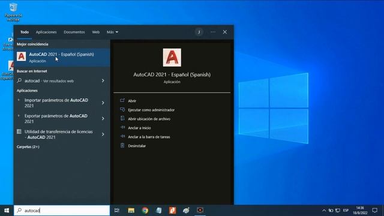Open the three-dot options menu
The height and width of the screenshot is (216, 384).
point(213,32)
